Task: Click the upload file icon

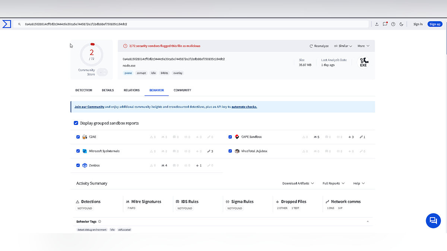Action: (377, 24)
